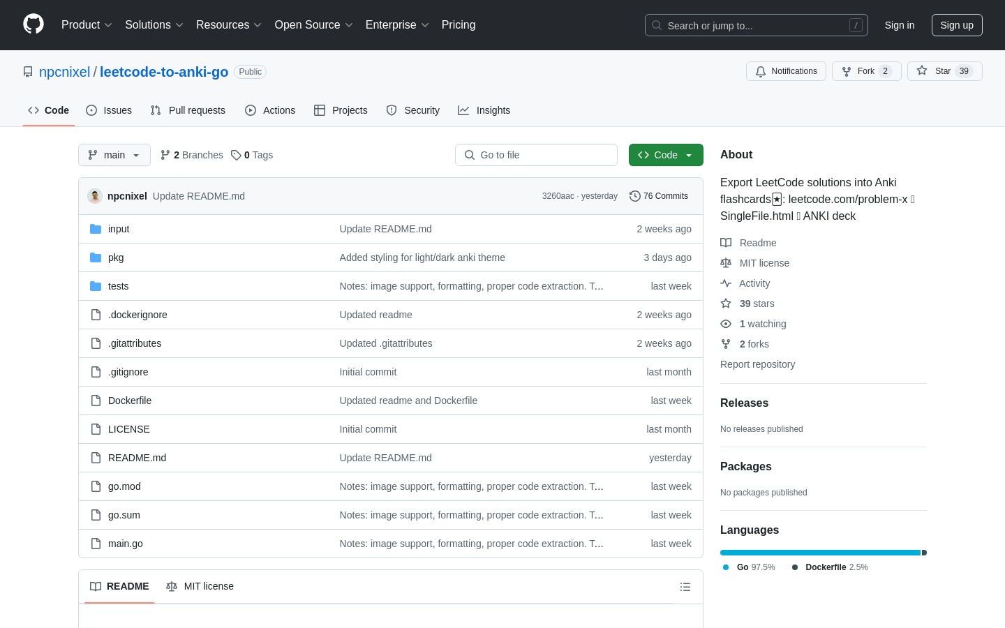Click the Dockerfile file icon
This screenshot has width=1005, height=628.
coord(96,401)
